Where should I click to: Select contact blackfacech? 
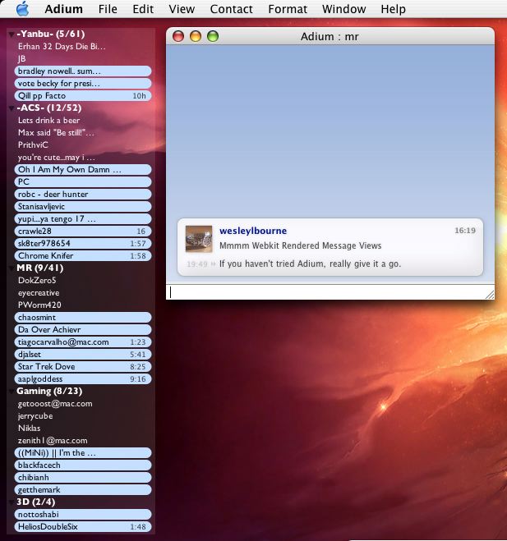pyautogui.click(x=83, y=465)
